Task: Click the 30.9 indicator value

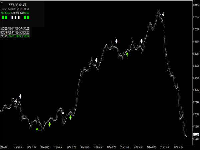Action: [x=22, y=13]
